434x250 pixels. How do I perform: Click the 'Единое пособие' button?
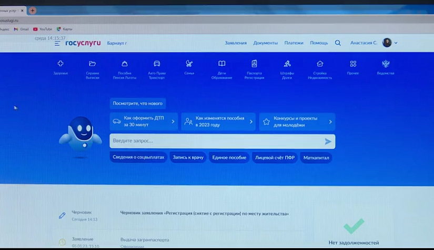click(229, 157)
